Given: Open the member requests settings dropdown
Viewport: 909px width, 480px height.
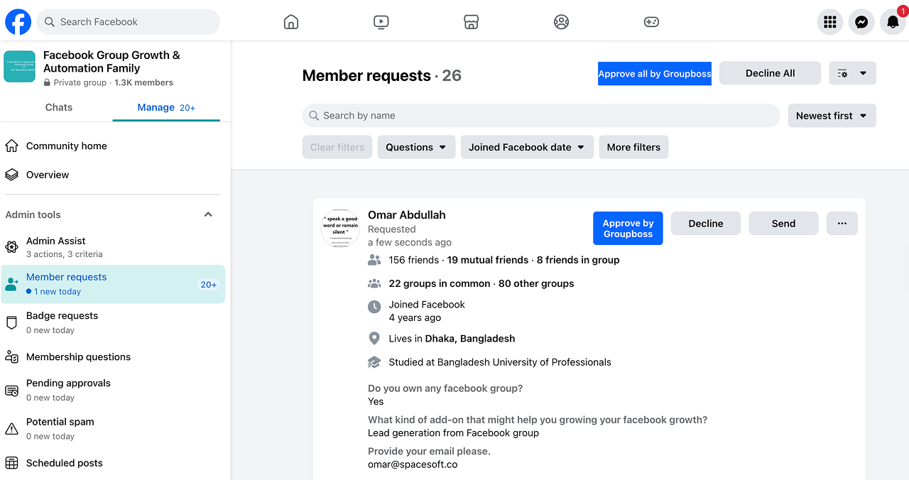Looking at the screenshot, I should click(852, 73).
